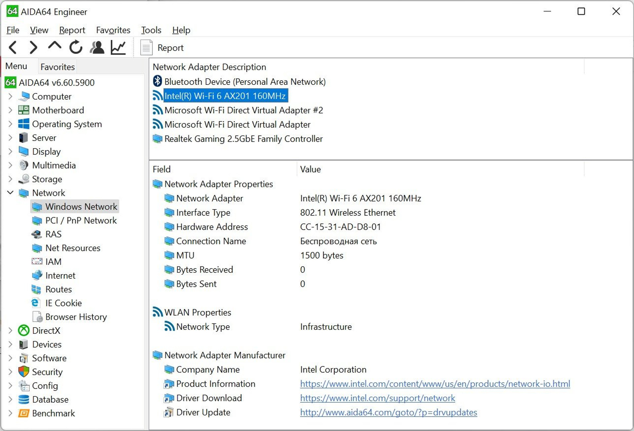Click the Realtek Gaming adapter icon

(158, 139)
